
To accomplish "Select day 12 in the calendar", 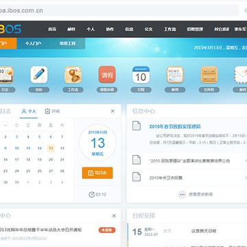I will click(40, 148).
